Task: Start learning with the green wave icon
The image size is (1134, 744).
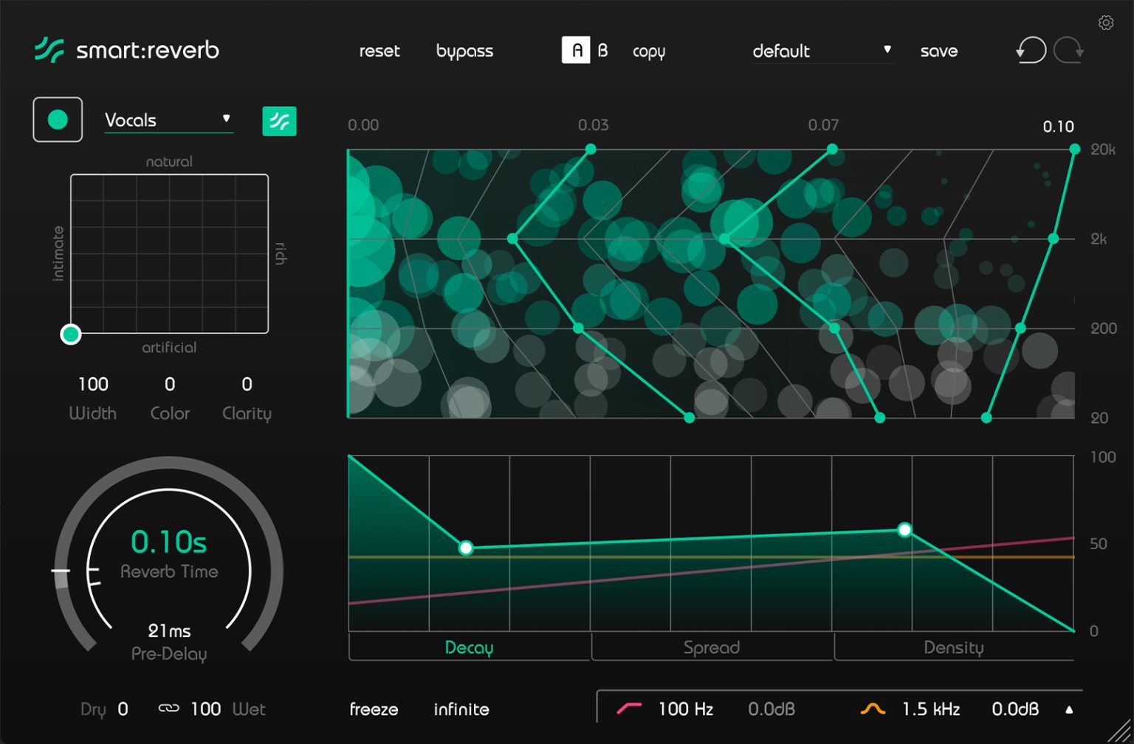Action: 278,120
